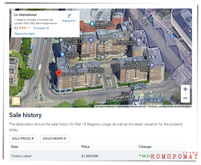Click the Date column header

(x=15, y=147)
